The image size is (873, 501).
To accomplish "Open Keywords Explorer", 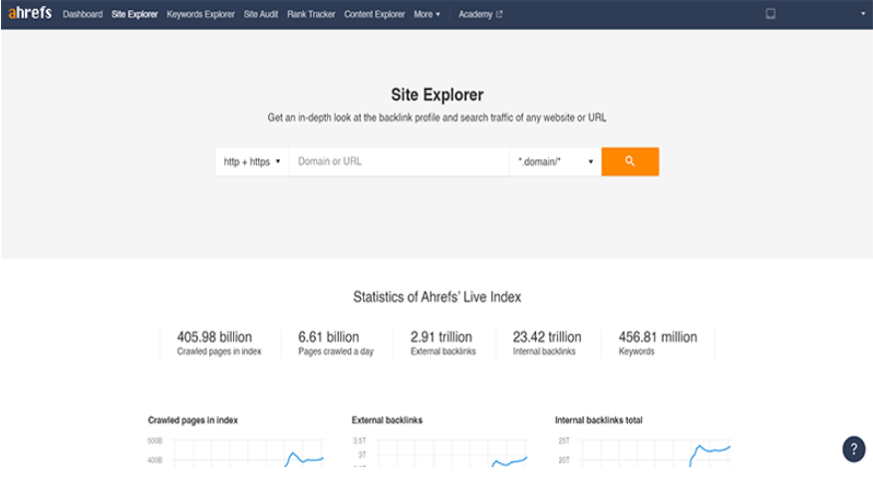I will coord(200,15).
